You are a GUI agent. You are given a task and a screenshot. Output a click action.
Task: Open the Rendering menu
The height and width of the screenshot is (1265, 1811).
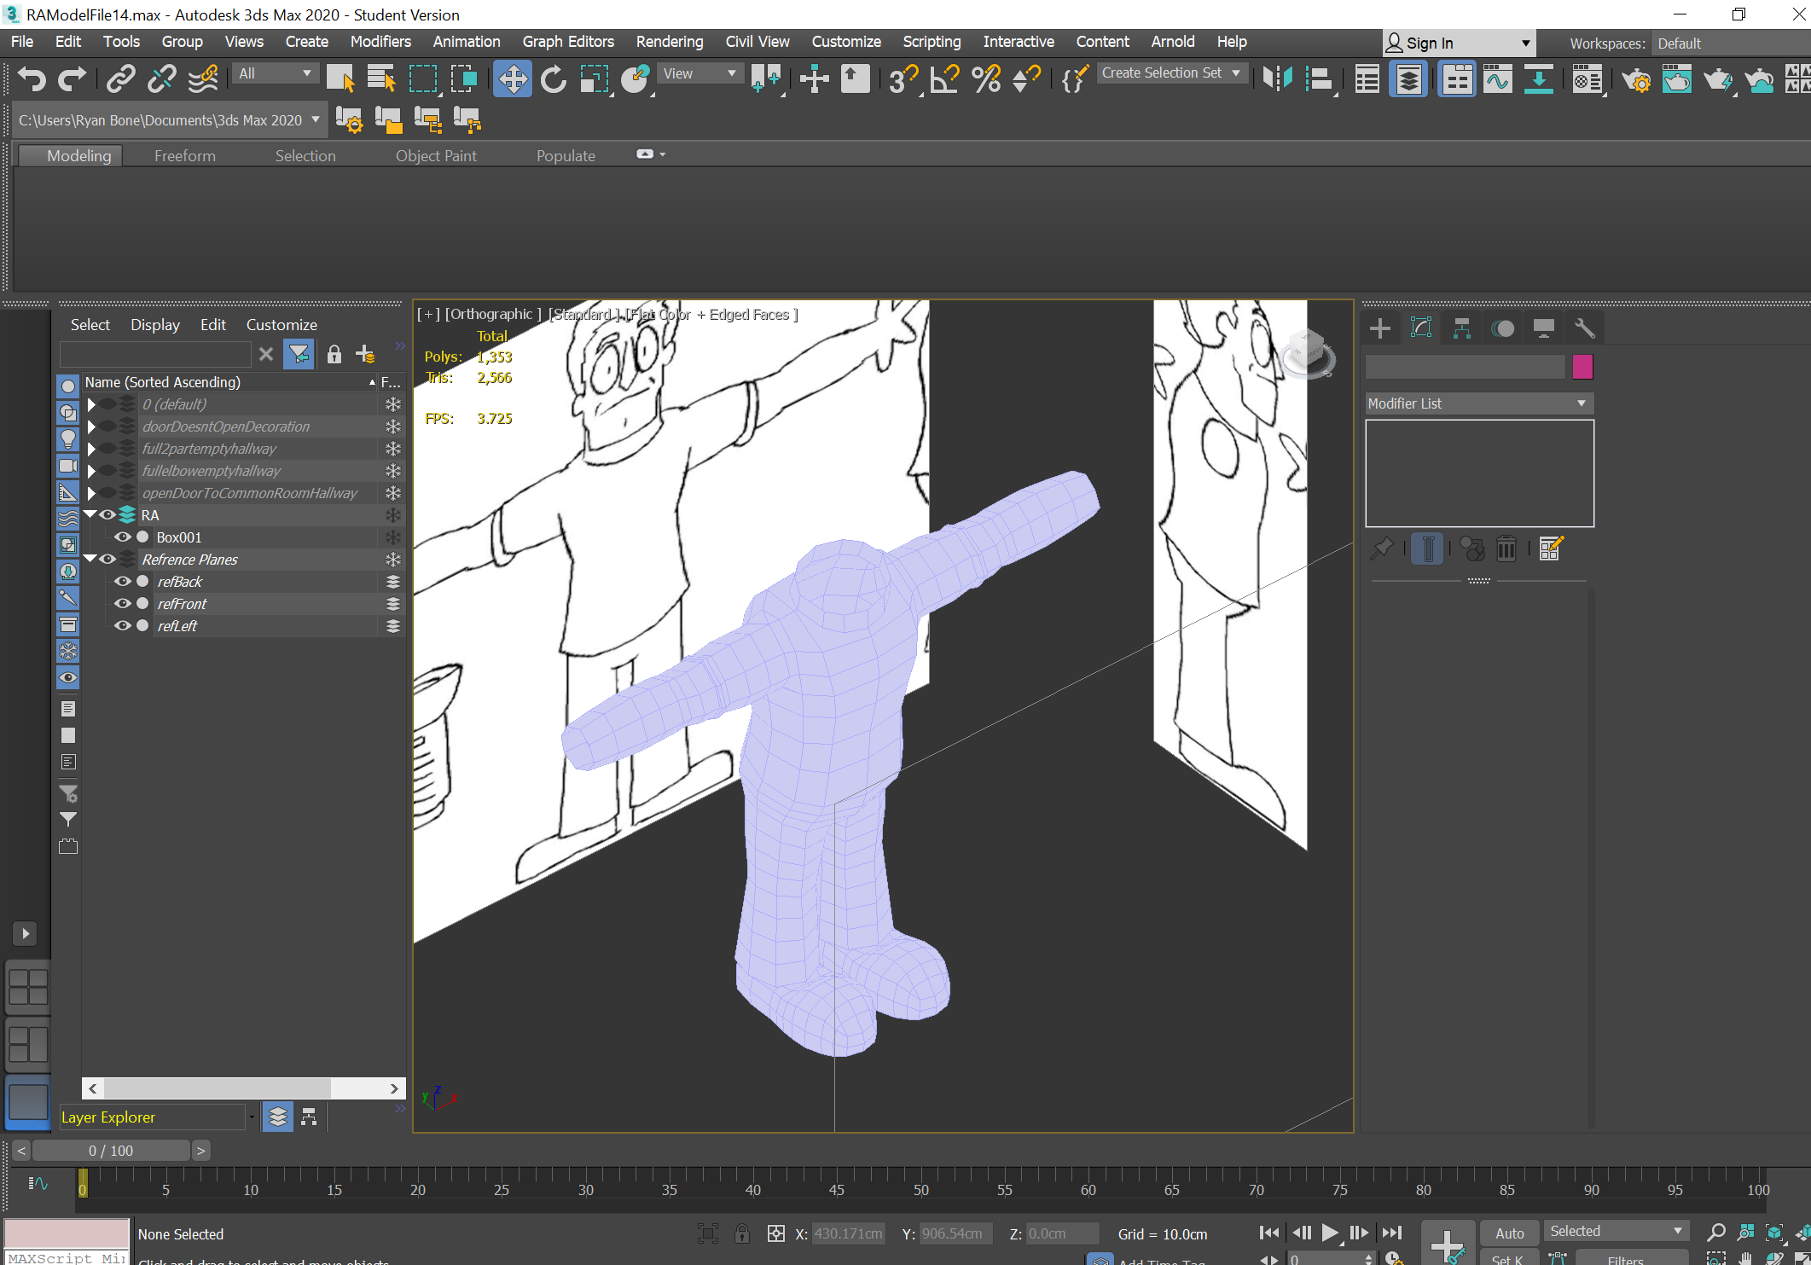[669, 42]
